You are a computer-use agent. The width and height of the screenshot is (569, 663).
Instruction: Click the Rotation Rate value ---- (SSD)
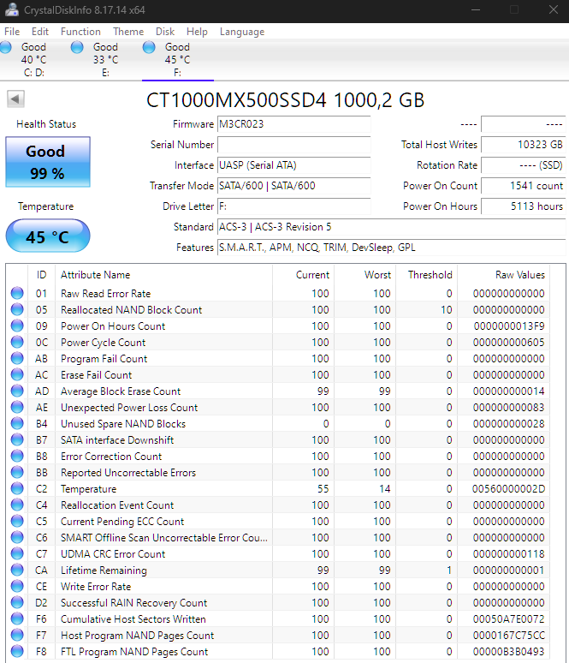coord(524,165)
